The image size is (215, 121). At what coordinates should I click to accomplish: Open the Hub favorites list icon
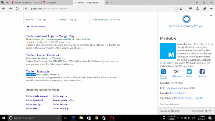click(191, 9)
